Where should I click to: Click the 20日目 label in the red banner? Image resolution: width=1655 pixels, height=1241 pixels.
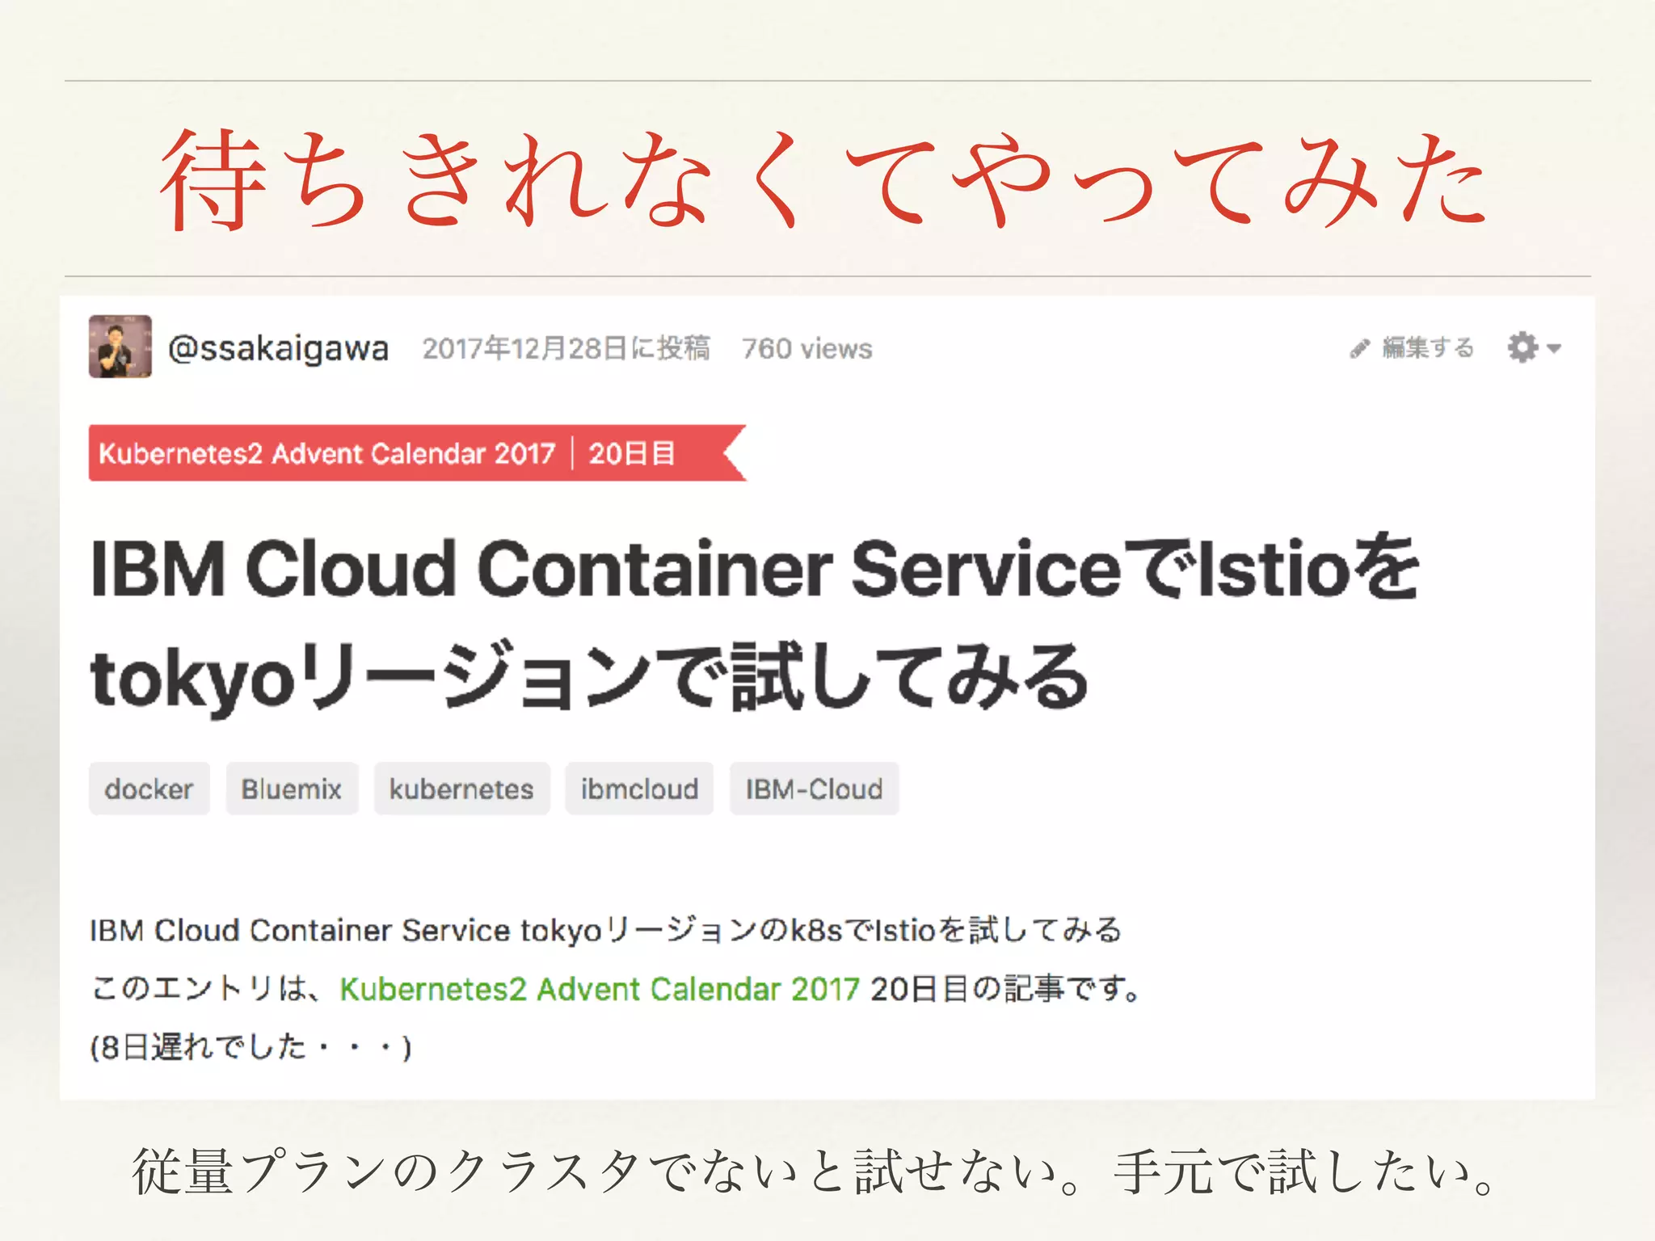click(631, 453)
